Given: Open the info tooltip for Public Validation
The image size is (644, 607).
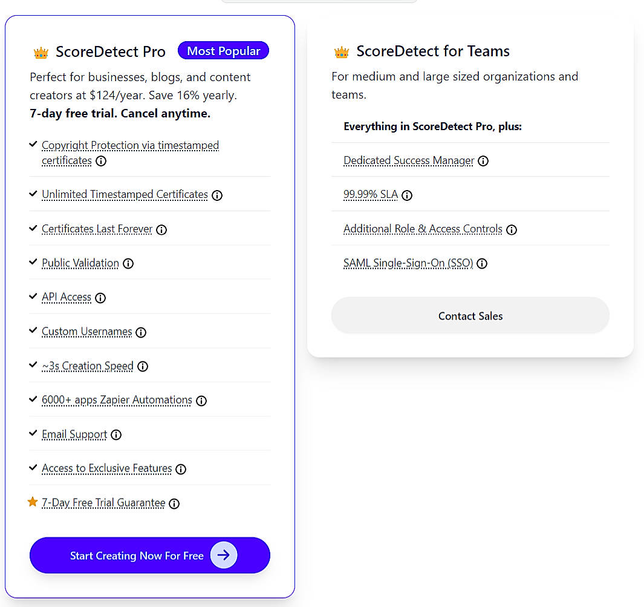Looking at the screenshot, I should point(128,264).
